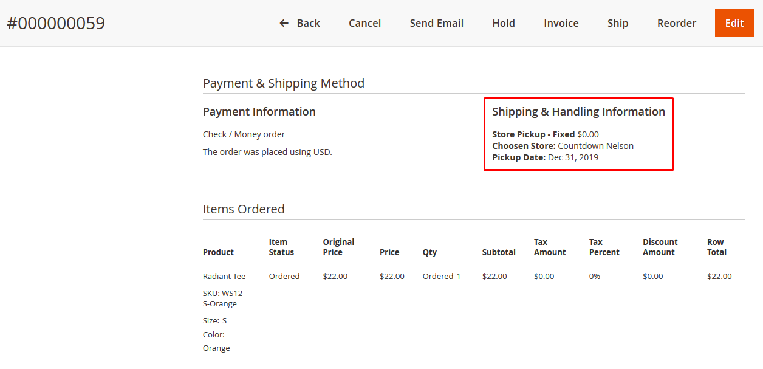Click the Ship button
This screenshot has height=369, width=763.
tap(618, 23)
